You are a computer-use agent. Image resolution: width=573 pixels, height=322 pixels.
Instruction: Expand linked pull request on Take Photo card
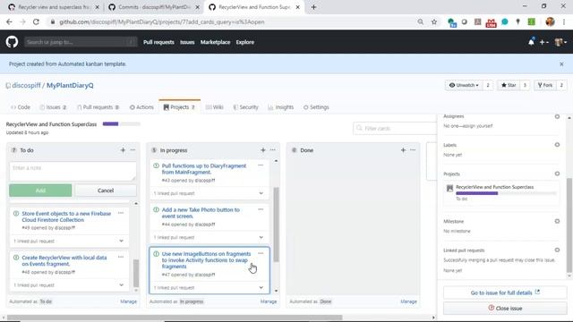[261, 237]
